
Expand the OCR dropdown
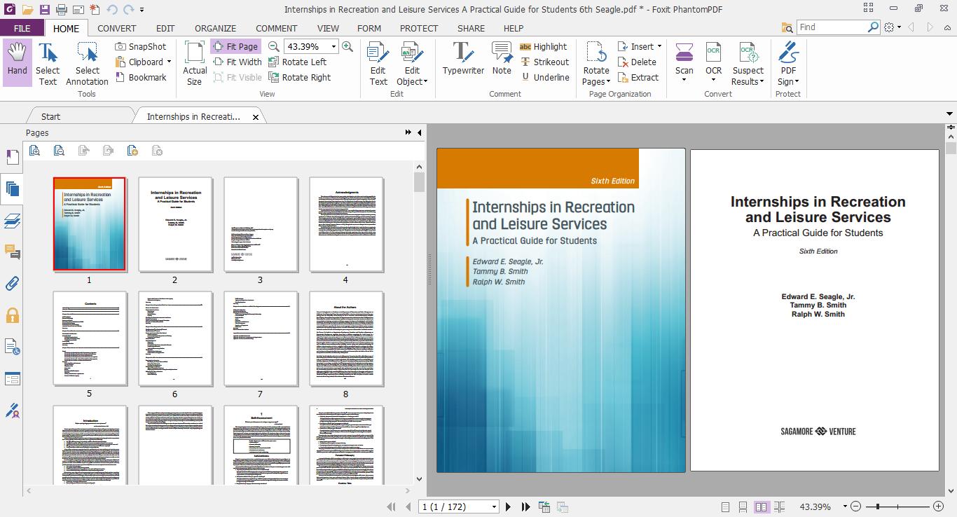coord(713,79)
